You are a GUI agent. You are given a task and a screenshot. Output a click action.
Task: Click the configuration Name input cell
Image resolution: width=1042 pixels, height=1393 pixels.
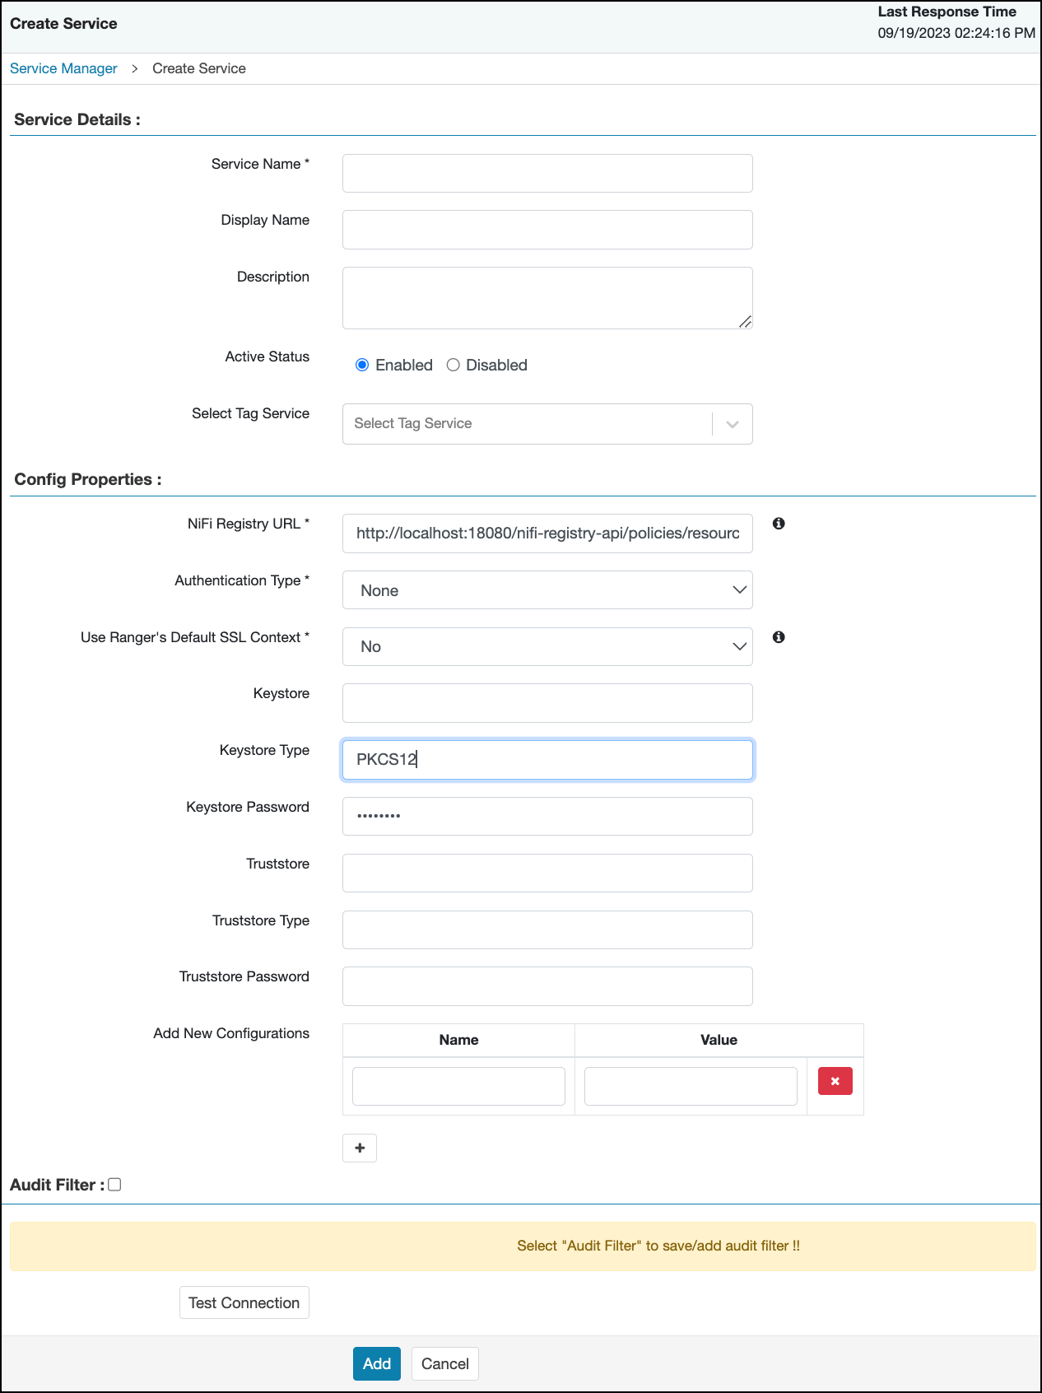pyautogui.click(x=458, y=1086)
